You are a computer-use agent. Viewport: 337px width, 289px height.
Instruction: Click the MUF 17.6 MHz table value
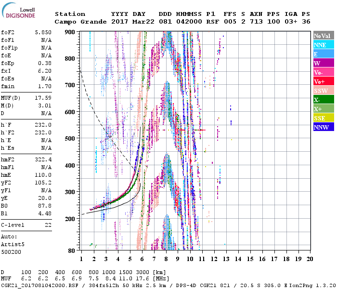point(143,279)
